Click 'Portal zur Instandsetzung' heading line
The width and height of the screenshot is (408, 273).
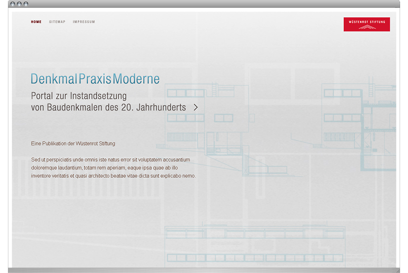pos(79,96)
